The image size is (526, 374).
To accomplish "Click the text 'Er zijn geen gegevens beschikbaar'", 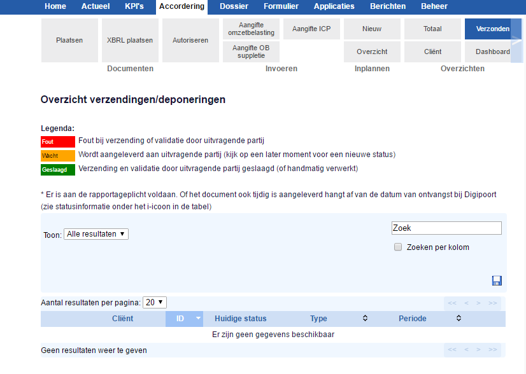I will (x=273, y=335).
